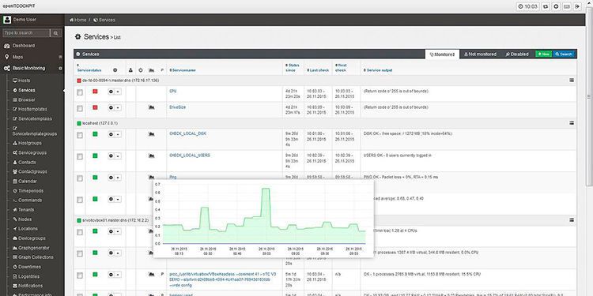Open host menu icon for srvoitcvbox01 group
The height and width of the screenshot is (296, 593).
(x=572, y=219)
